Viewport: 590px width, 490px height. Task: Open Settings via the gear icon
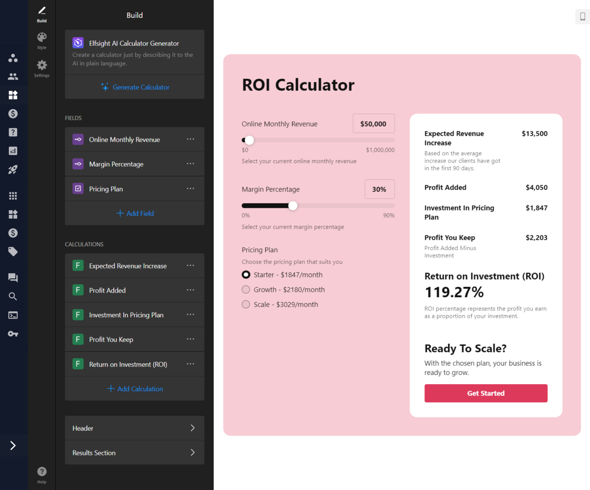click(x=42, y=68)
